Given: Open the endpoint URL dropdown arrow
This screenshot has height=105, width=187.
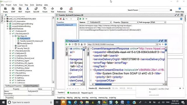Looking at the screenshot, I should (157, 44).
